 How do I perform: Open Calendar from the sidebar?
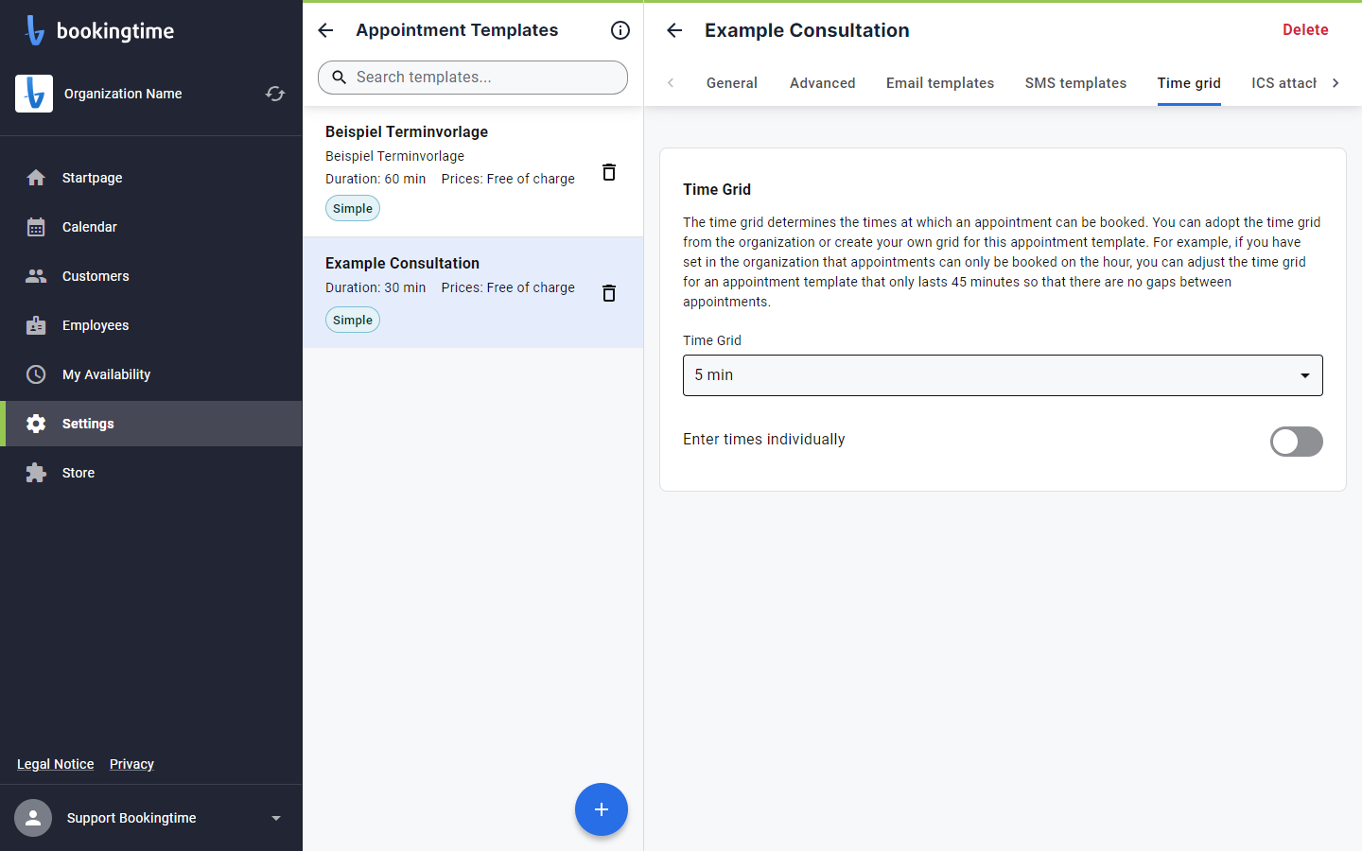[x=151, y=227]
